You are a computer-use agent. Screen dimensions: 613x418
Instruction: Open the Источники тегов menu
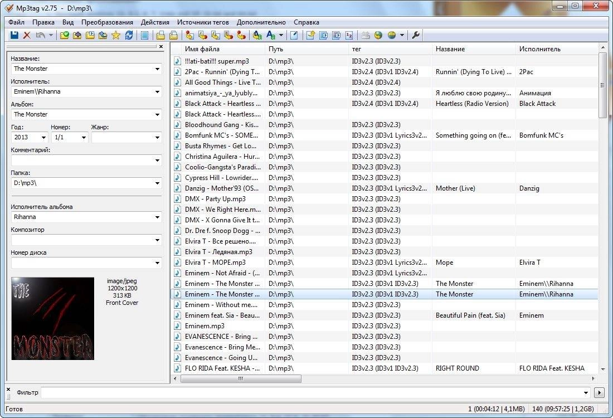203,22
